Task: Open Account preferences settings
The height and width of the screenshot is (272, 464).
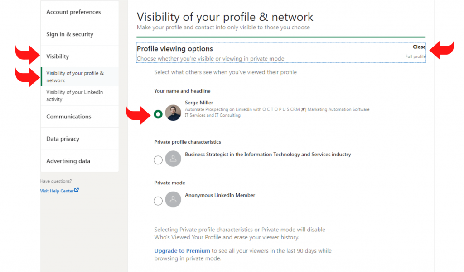Action: click(x=73, y=12)
